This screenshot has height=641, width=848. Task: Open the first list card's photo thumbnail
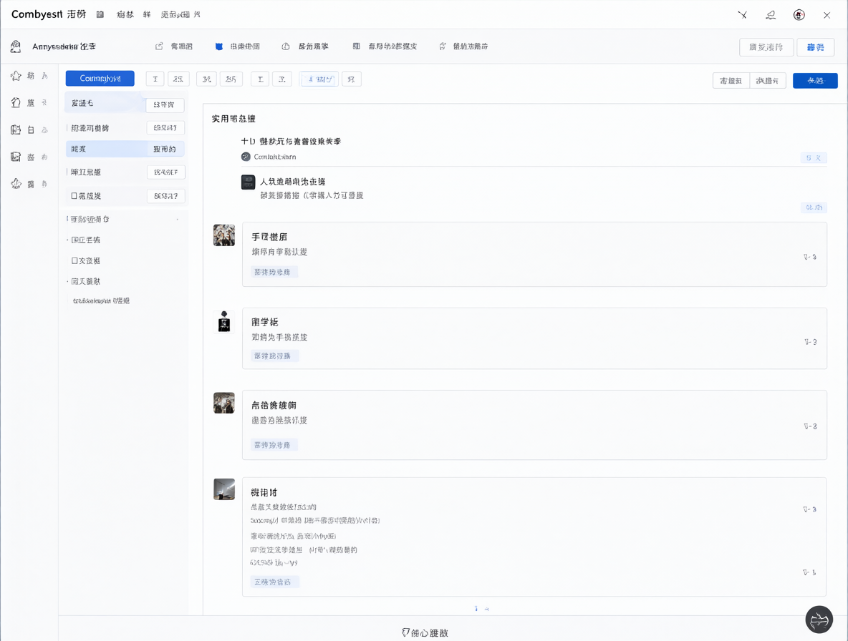point(224,235)
